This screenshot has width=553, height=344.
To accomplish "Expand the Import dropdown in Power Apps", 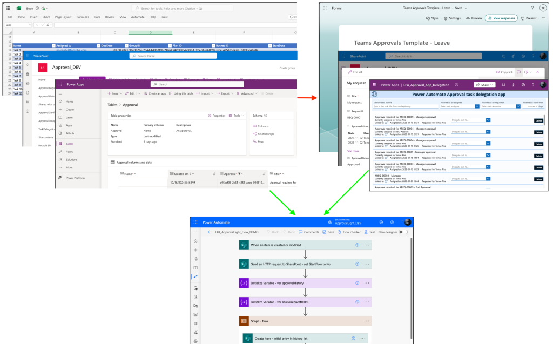I will click(x=212, y=93).
